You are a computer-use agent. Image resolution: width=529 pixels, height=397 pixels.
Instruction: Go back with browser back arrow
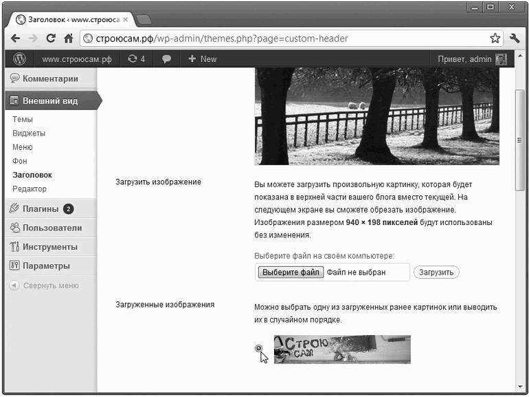tap(16, 39)
